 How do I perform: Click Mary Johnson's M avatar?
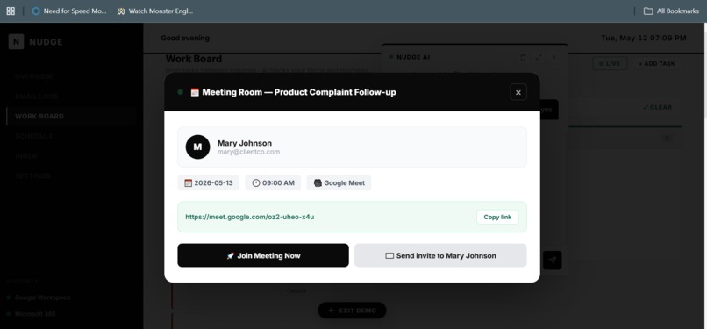[x=197, y=147]
